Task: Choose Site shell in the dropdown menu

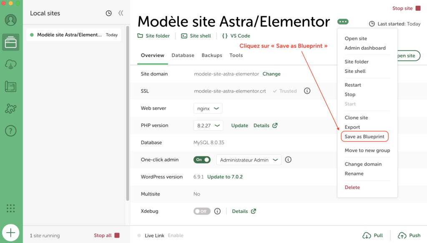Action: point(355,71)
